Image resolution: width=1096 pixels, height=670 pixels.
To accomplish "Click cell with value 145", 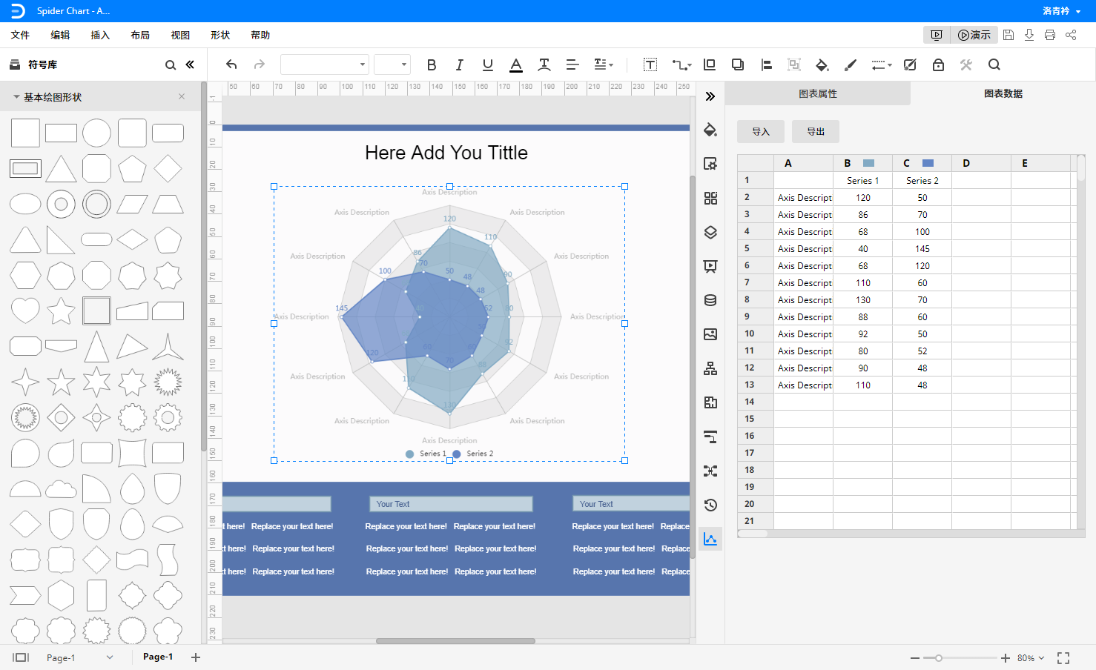I will 922,248.
